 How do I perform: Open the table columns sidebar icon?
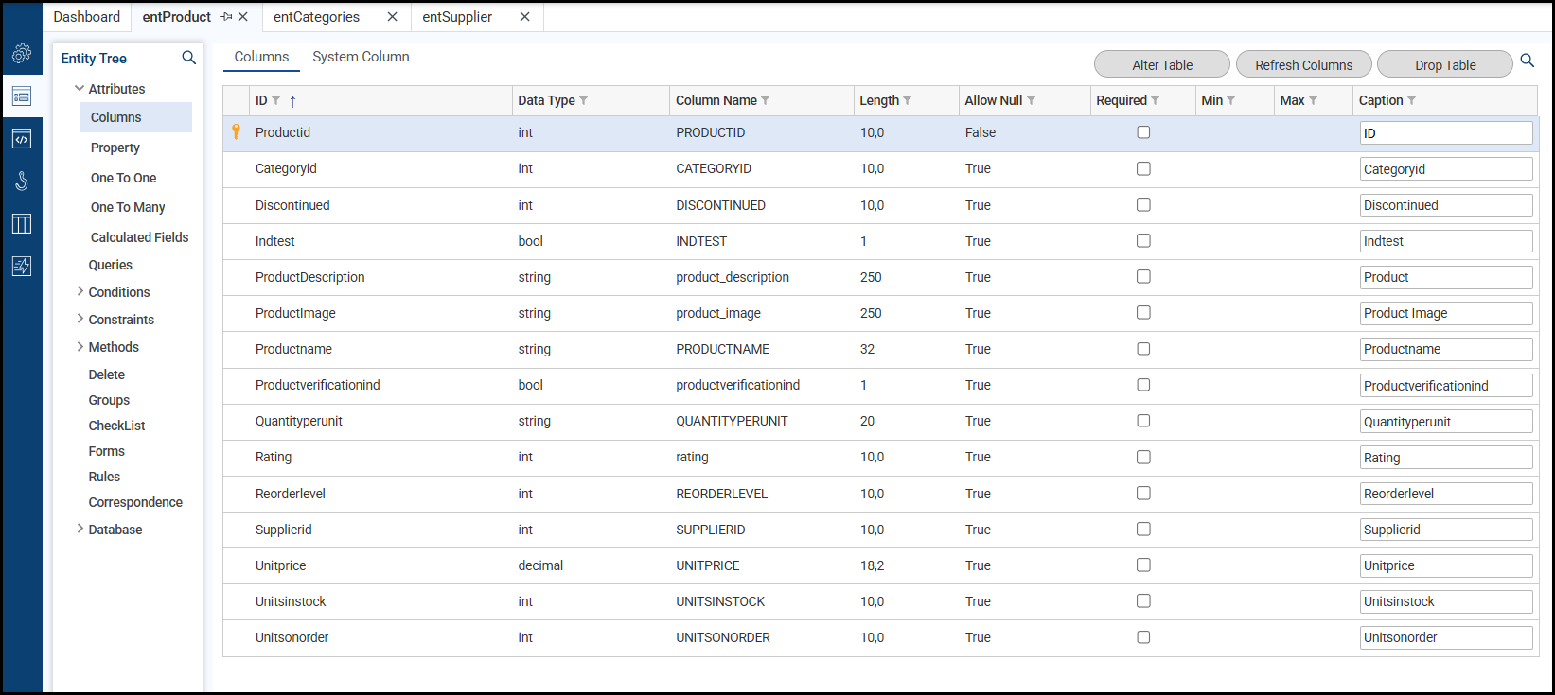(x=22, y=224)
